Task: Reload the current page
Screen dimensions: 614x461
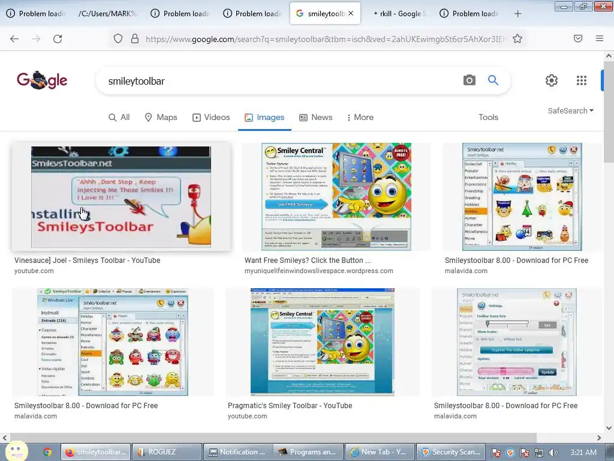Action: tap(58, 39)
